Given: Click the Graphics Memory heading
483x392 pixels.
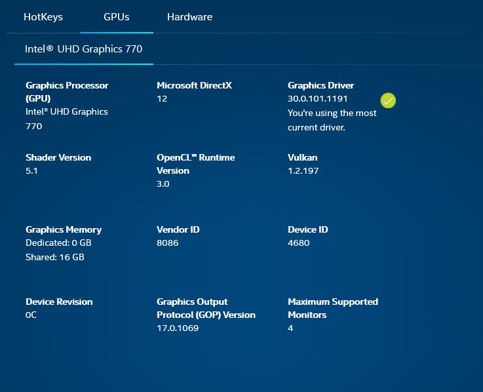Looking at the screenshot, I should tap(64, 229).
